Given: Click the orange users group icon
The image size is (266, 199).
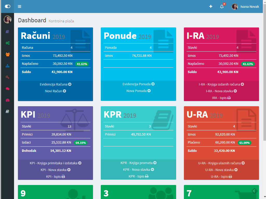Looking at the screenshot, I should point(7,54).
